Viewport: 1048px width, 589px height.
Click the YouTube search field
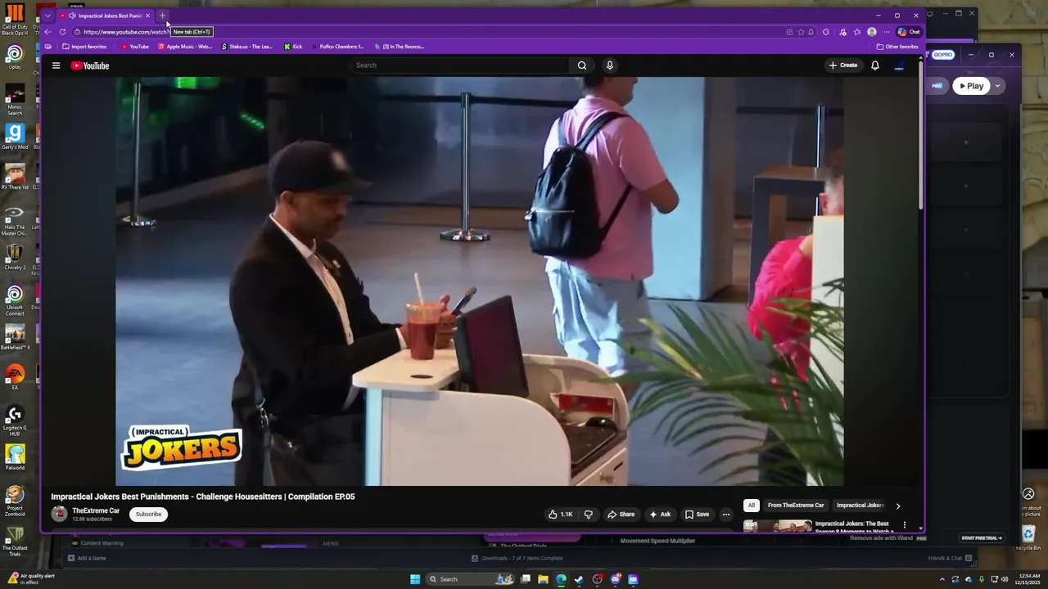[460, 65]
